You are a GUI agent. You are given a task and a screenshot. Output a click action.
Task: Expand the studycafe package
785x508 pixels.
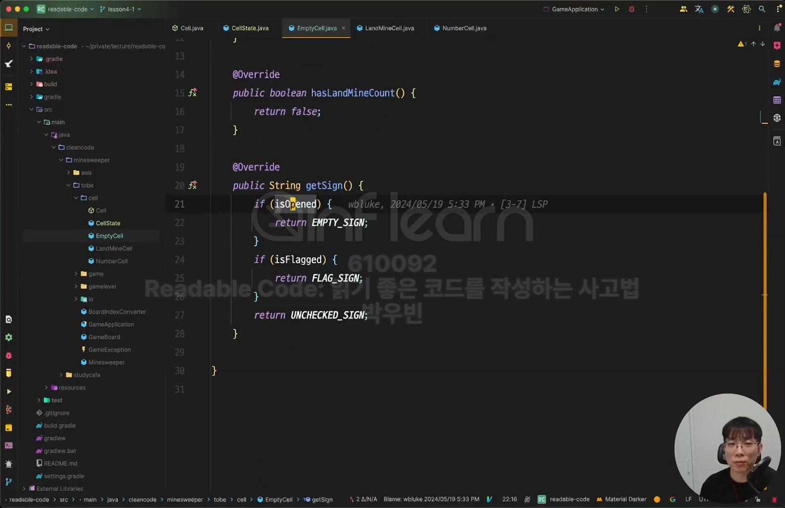point(61,375)
